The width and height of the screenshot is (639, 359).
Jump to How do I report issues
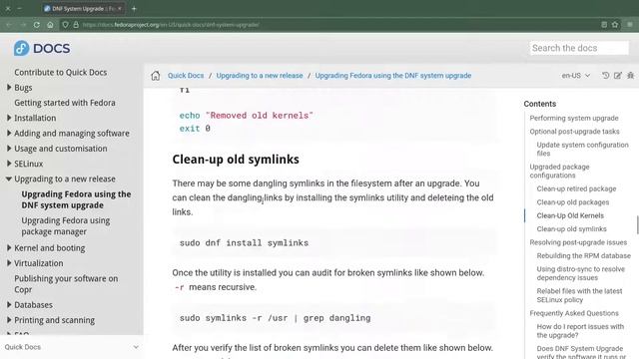coord(580,331)
